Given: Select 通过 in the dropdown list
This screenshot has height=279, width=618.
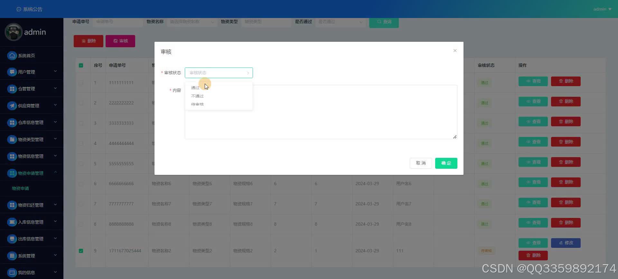Looking at the screenshot, I should 219,88.
